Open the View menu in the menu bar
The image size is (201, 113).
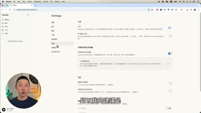(24, 2)
